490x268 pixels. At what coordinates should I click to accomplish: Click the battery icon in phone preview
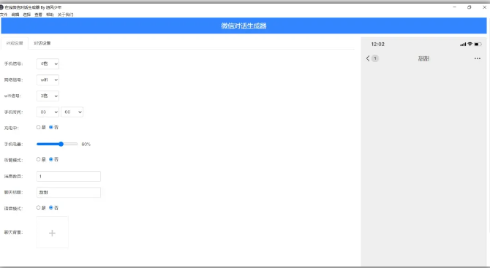pyautogui.click(x=478, y=45)
